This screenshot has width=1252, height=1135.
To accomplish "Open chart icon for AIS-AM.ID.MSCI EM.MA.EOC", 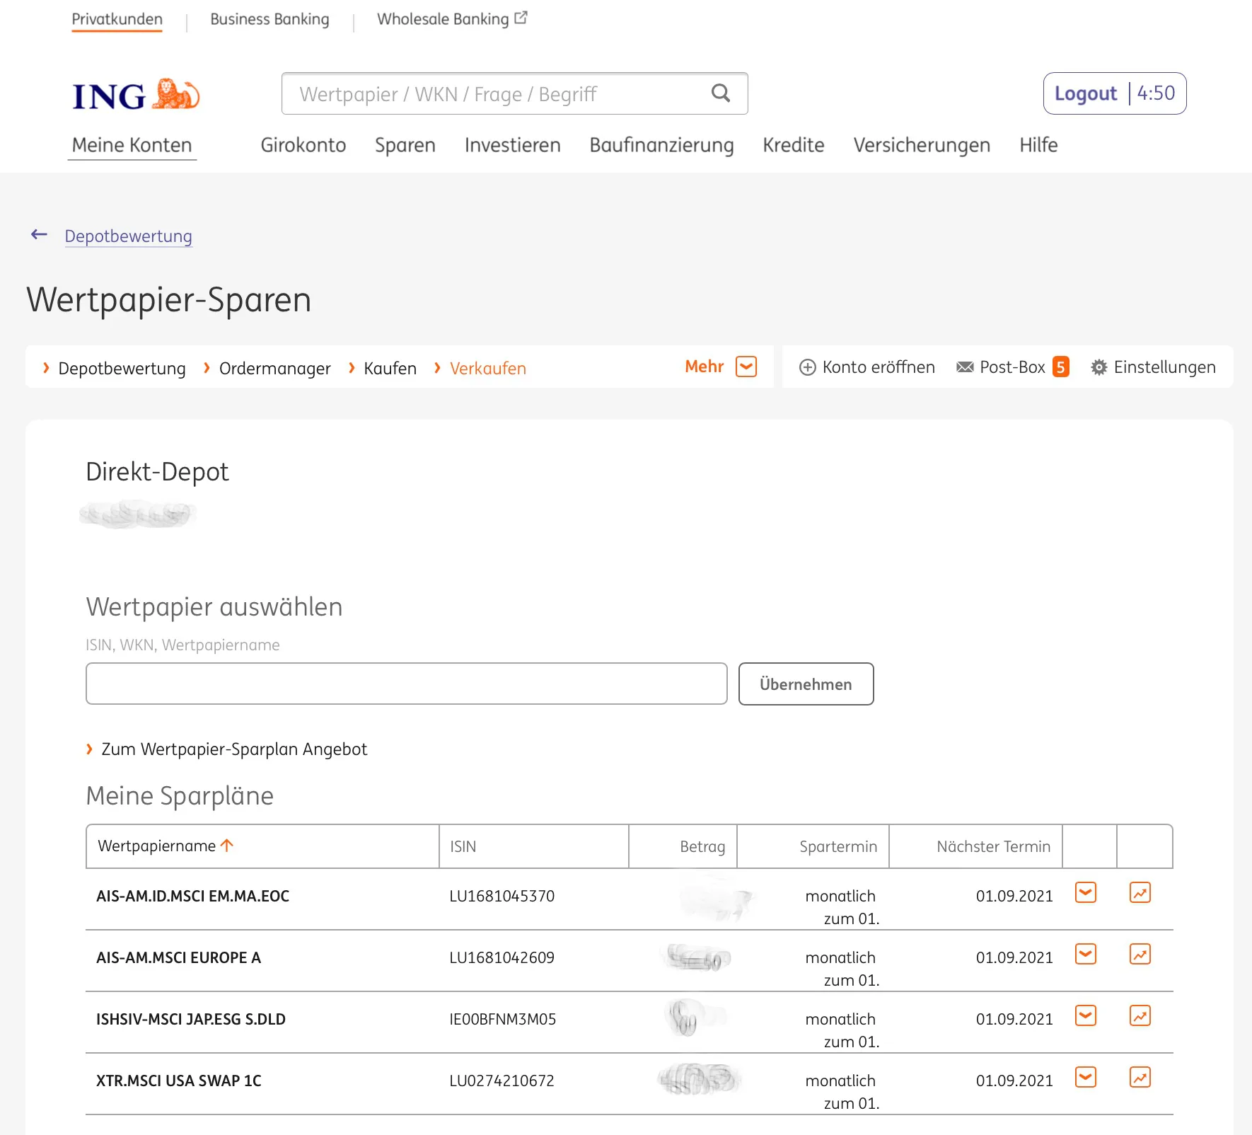I will (1140, 893).
